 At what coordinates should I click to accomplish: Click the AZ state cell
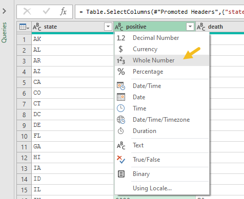73,72
